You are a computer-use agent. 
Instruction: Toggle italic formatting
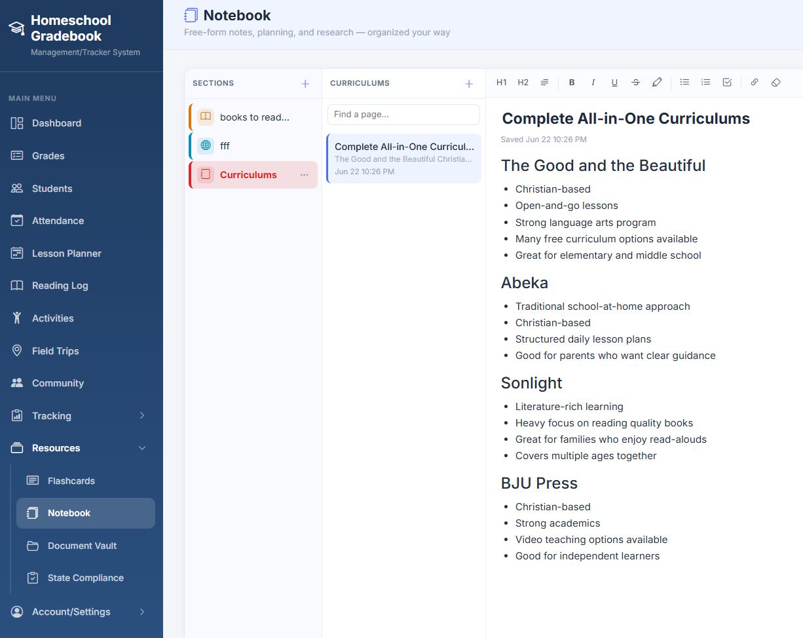tap(593, 83)
